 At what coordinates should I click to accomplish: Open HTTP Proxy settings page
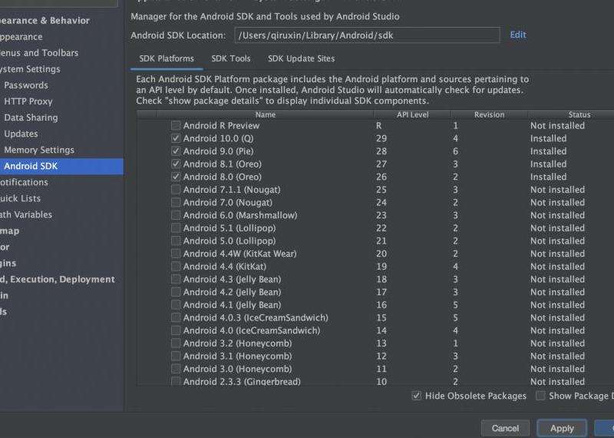tap(28, 101)
